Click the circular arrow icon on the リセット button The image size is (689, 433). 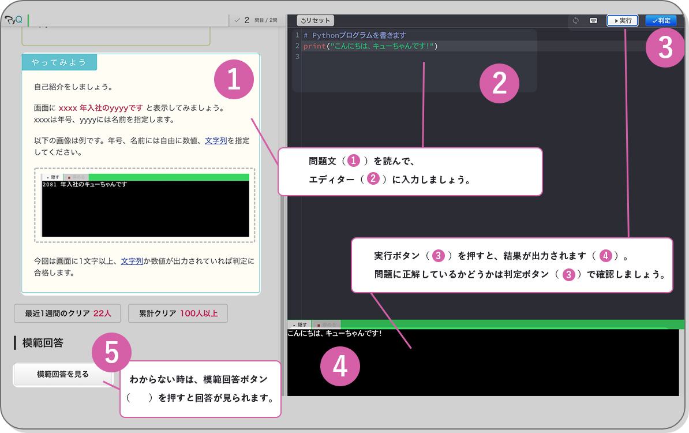click(305, 20)
